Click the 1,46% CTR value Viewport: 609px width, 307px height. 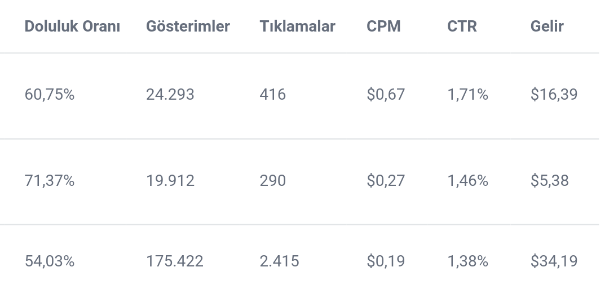(x=467, y=180)
